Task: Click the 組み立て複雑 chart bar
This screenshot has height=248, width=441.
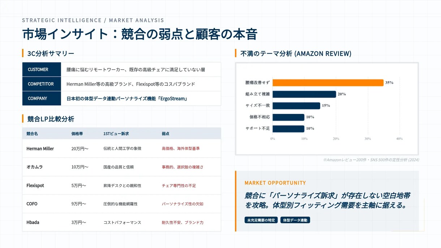Action: tap(304, 94)
